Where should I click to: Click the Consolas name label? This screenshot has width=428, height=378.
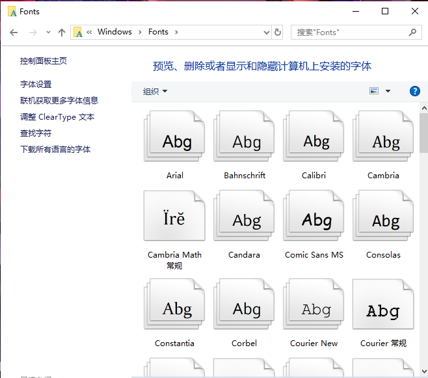[383, 255]
